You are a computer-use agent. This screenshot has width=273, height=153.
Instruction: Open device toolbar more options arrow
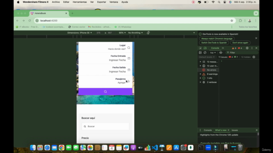(194, 33)
